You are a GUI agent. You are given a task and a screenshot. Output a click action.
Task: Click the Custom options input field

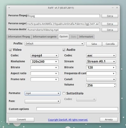coord(77,109)
